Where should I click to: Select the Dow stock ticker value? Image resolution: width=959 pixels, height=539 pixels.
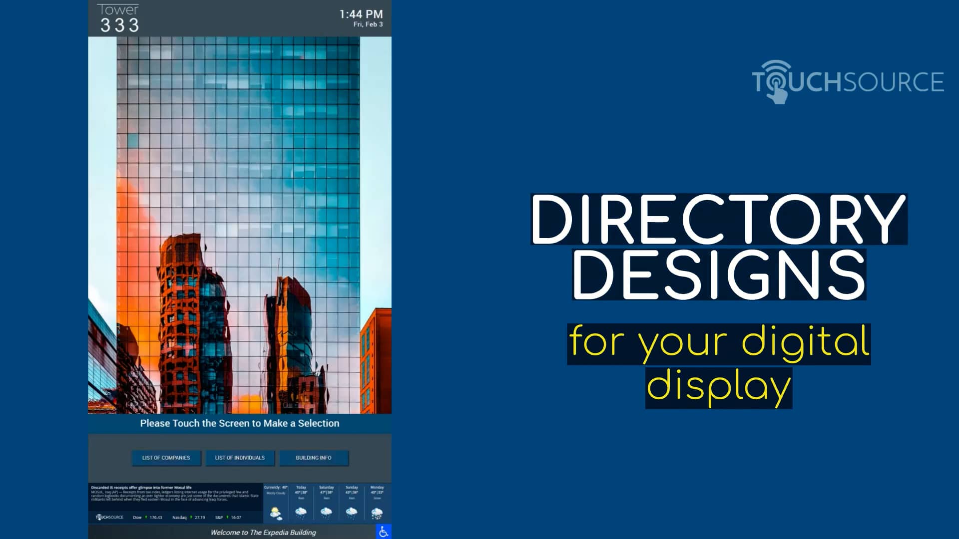pyautogui.click(x=157, y=517)
